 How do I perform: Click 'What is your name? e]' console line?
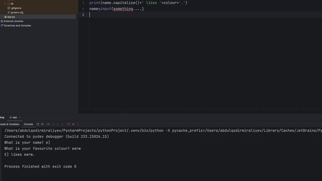(x=27, y=142)
